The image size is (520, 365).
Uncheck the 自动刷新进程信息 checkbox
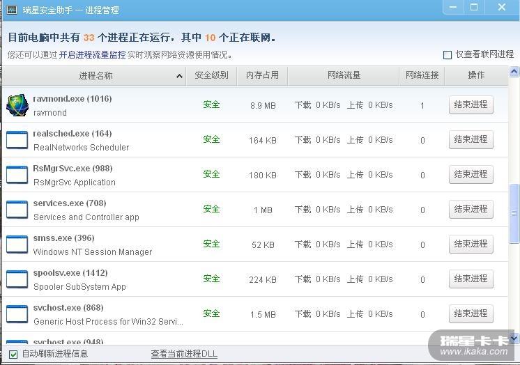(x=13, y=354)
